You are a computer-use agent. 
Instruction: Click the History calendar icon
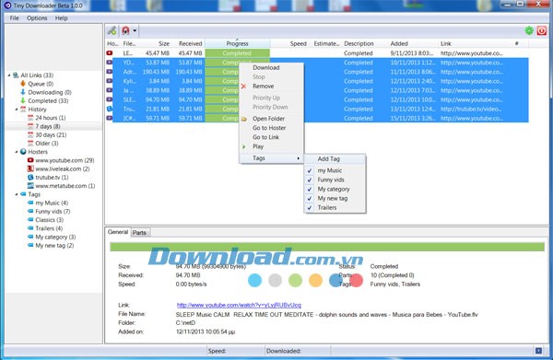tap(23, 110)
